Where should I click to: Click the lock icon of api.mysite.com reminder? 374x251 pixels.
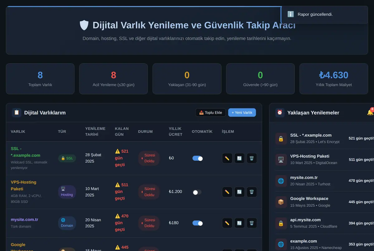[281, 223]
